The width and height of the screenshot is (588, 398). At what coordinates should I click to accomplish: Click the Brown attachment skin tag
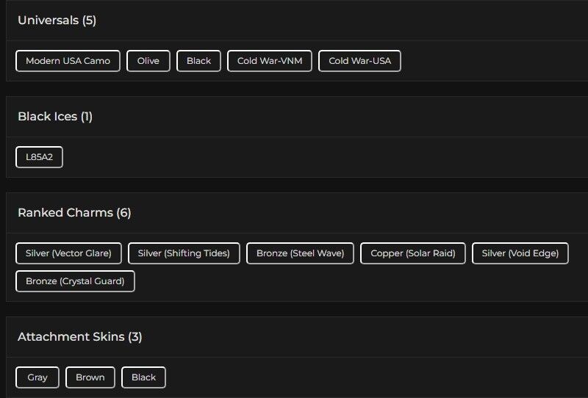click(90, 377)
